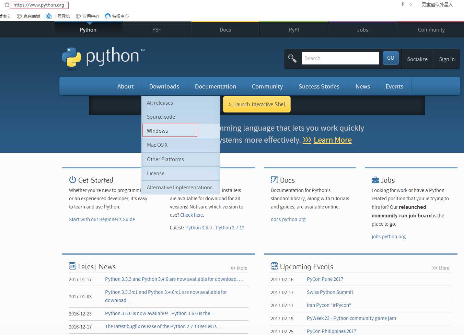Open the News navigation menu
Viewport: 464px width, 335px height.
pos(363,86)
